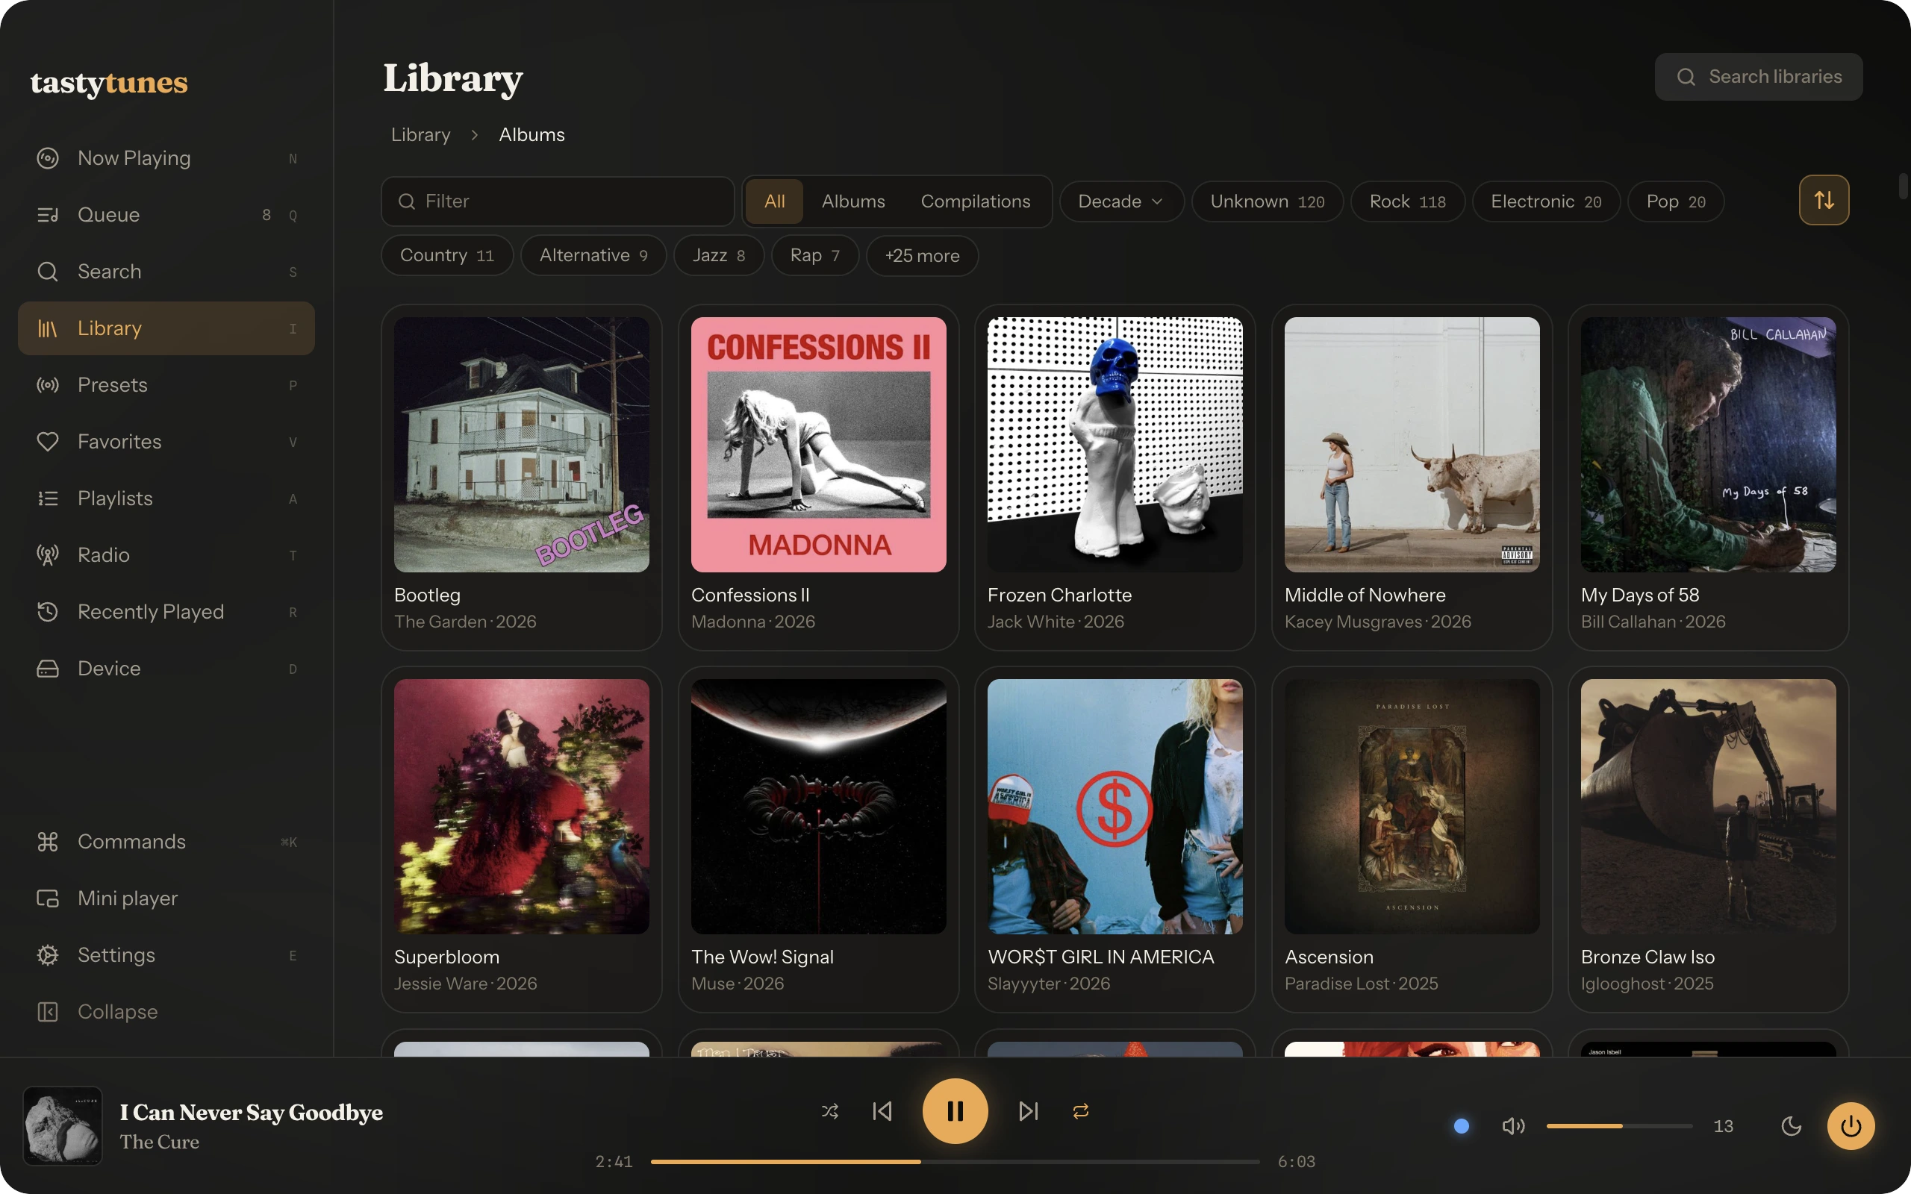The image size is (1911, 1194).
Task: Click the page vertical scrollbar
Action: point(1903,187)
